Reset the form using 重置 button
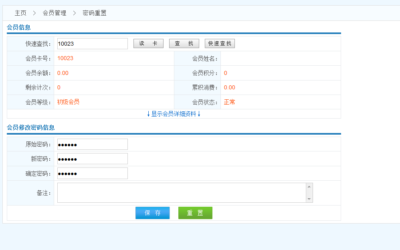The height and width of the screenshot is (250, 400). 195,213
